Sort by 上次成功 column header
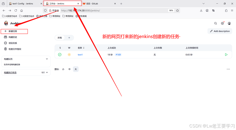This screenshot has height=130, width=236. (x=112, y=48)
